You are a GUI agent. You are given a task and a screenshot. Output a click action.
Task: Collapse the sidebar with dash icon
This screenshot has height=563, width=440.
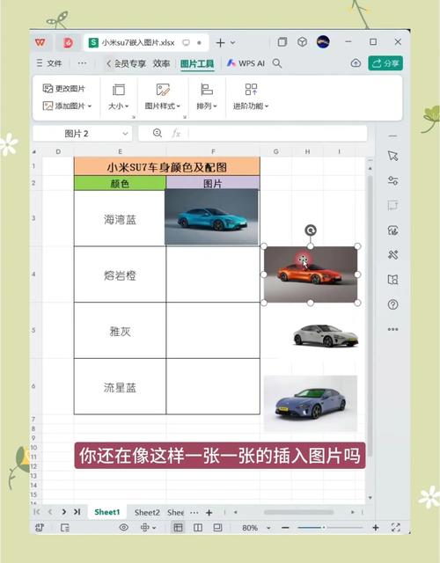pyautogui.click(x=392, y=136)
